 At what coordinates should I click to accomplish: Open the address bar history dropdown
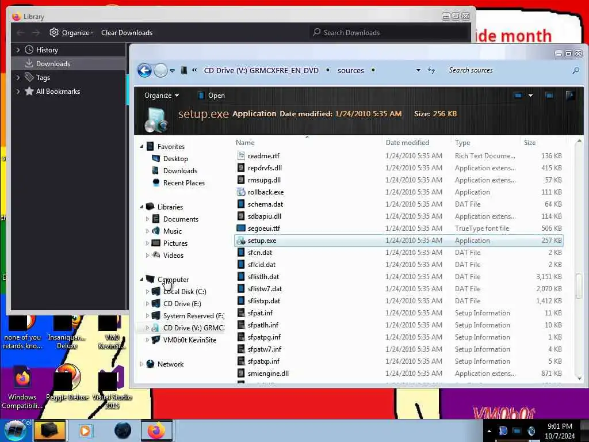[x=418, y=70]
